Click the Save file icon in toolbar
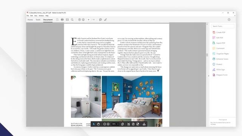This screenshot has height=136, width=242. [x=57, y=20]
